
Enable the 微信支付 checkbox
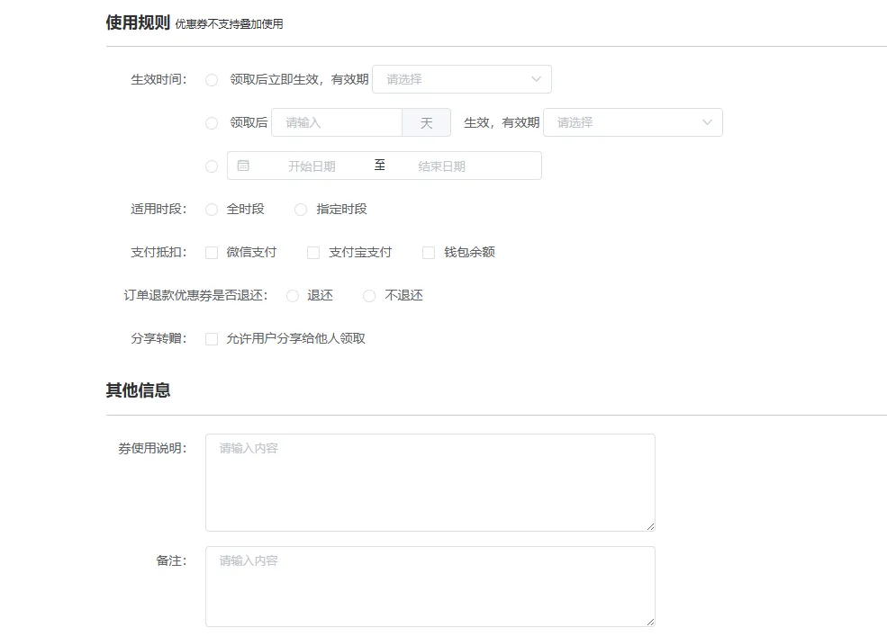click(x=211, y=252)
